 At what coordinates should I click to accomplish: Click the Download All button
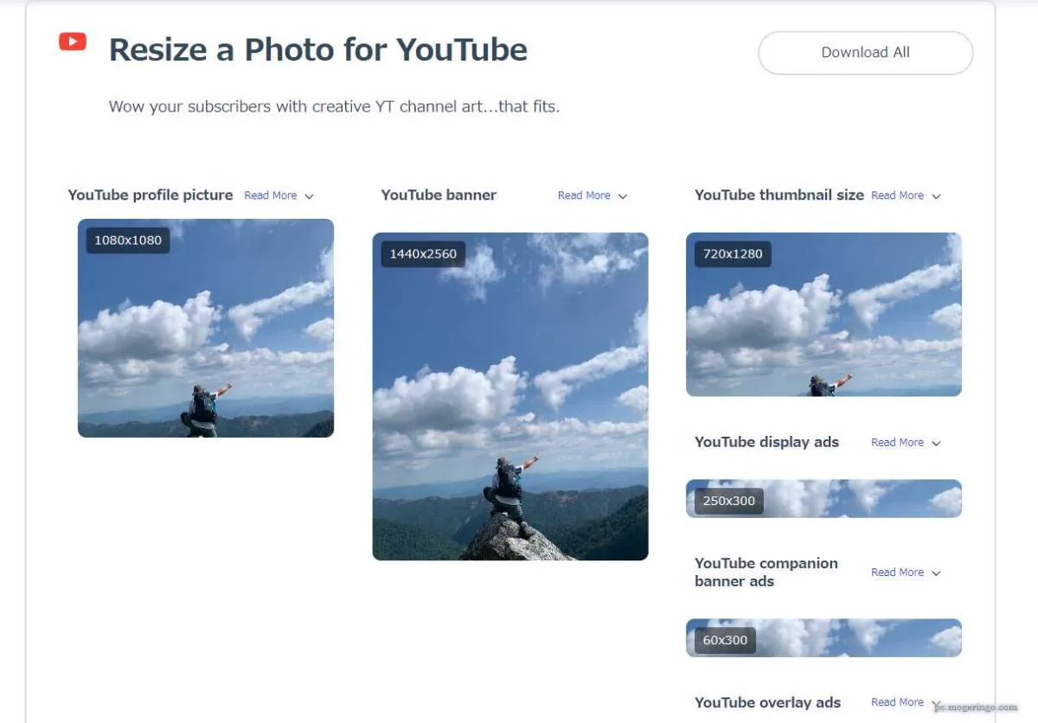click(x=865, y=53)
